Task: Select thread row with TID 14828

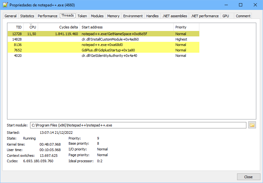Action: (x=103, y=39)
